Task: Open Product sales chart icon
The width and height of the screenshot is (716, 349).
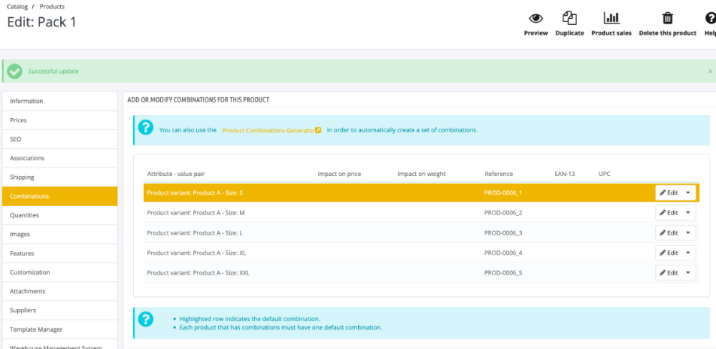Action: (611, 19)
